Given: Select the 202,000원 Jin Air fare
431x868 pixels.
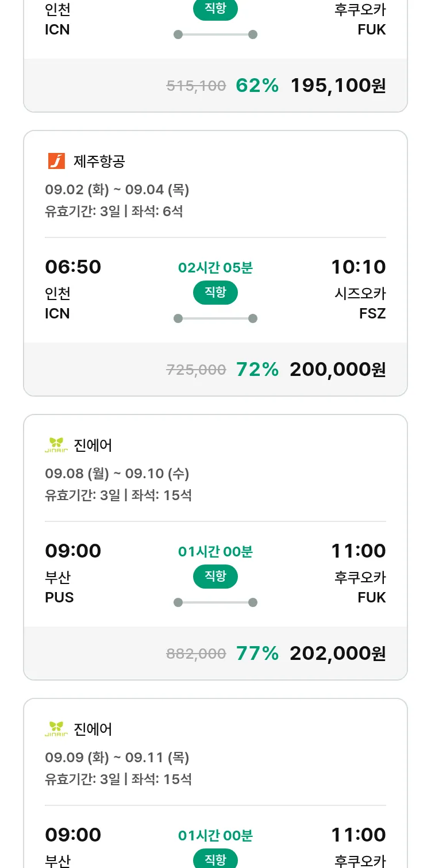Looking at the screenshot, I should tap(338, 654).
